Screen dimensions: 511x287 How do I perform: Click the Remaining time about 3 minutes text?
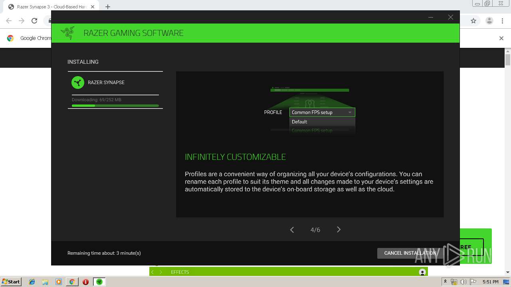pos(104,253)
